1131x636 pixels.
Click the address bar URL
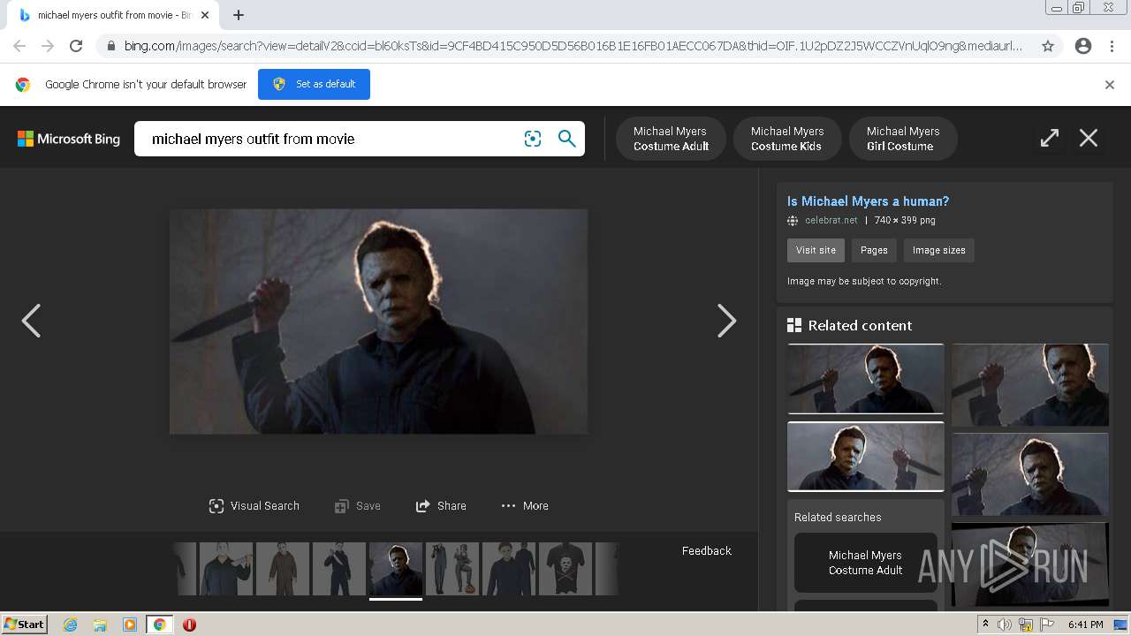point(573,46)
